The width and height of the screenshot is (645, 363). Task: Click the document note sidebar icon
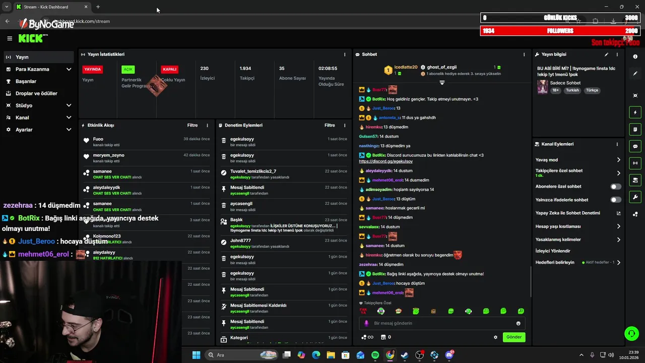(635, 130)
